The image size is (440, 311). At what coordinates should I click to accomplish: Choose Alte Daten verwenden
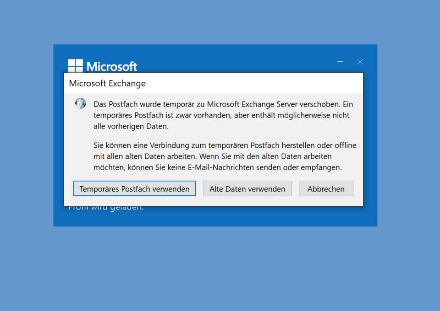click(247, 188)
